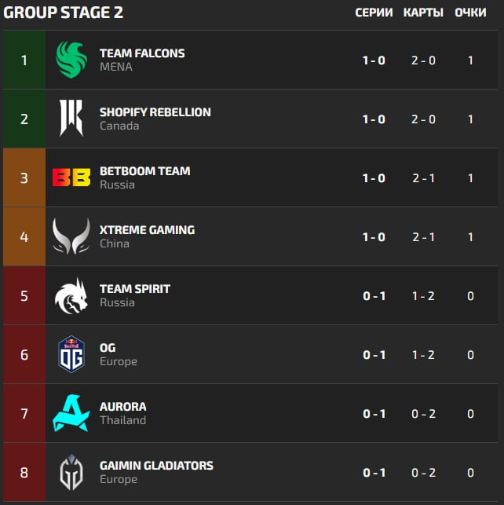
Task: Open the Gaimin Gladiators team name
Action: tap(157, 466)
